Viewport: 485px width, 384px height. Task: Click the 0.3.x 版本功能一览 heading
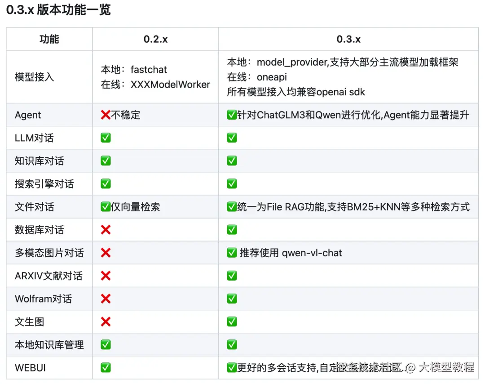pyautogui.click(x=58, y=10)
